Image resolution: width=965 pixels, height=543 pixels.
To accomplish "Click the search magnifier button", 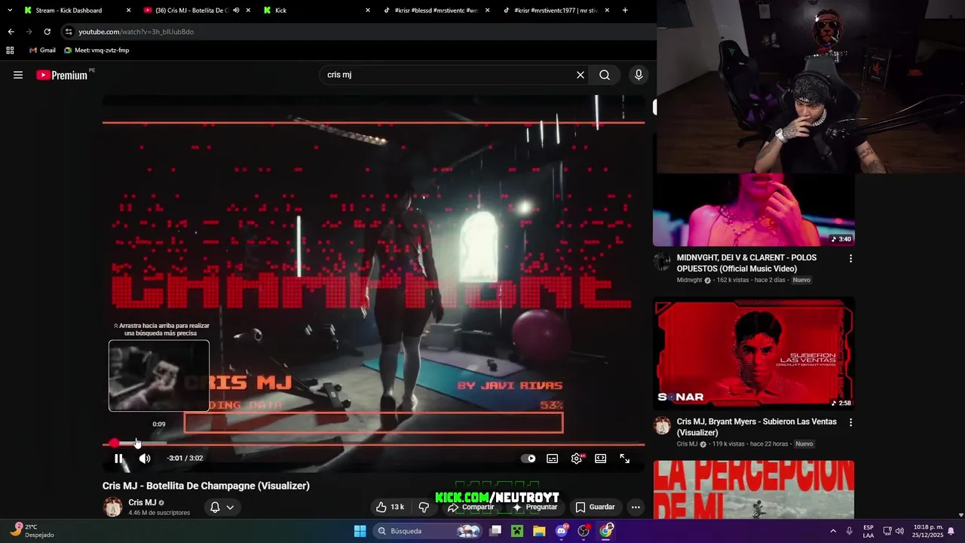I will 605,75.
